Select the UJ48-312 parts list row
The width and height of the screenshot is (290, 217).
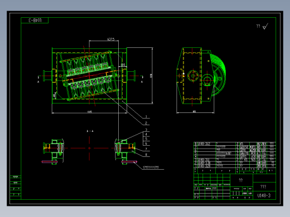click(235, 144)
